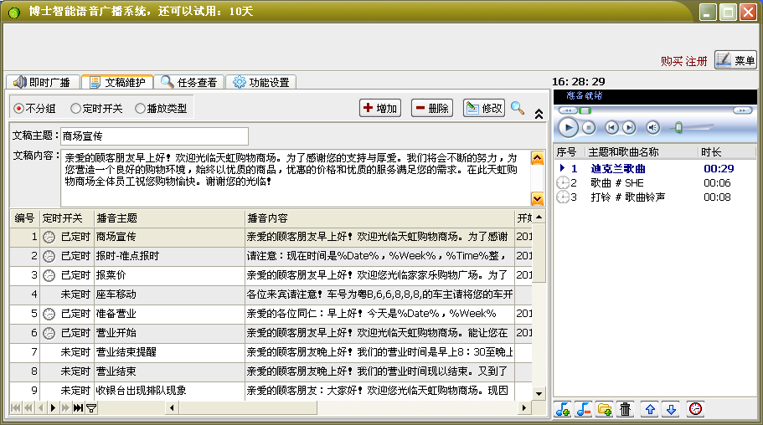Select the row titled 座车移动

[271, 294]
